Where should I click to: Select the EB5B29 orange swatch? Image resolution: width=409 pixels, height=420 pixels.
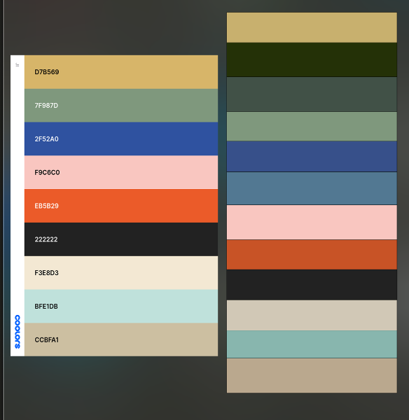click(x=121, y=206)
